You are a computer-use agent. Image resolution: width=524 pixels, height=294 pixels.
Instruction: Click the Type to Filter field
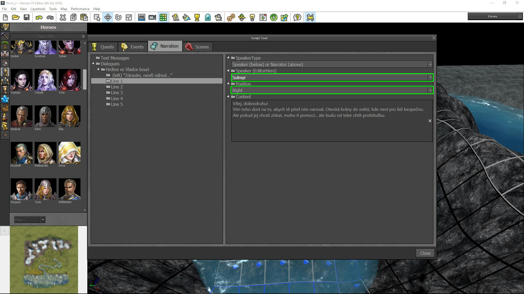click(x=46, y=36)
